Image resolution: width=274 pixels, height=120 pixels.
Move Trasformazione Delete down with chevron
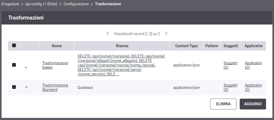coord(26,68)
